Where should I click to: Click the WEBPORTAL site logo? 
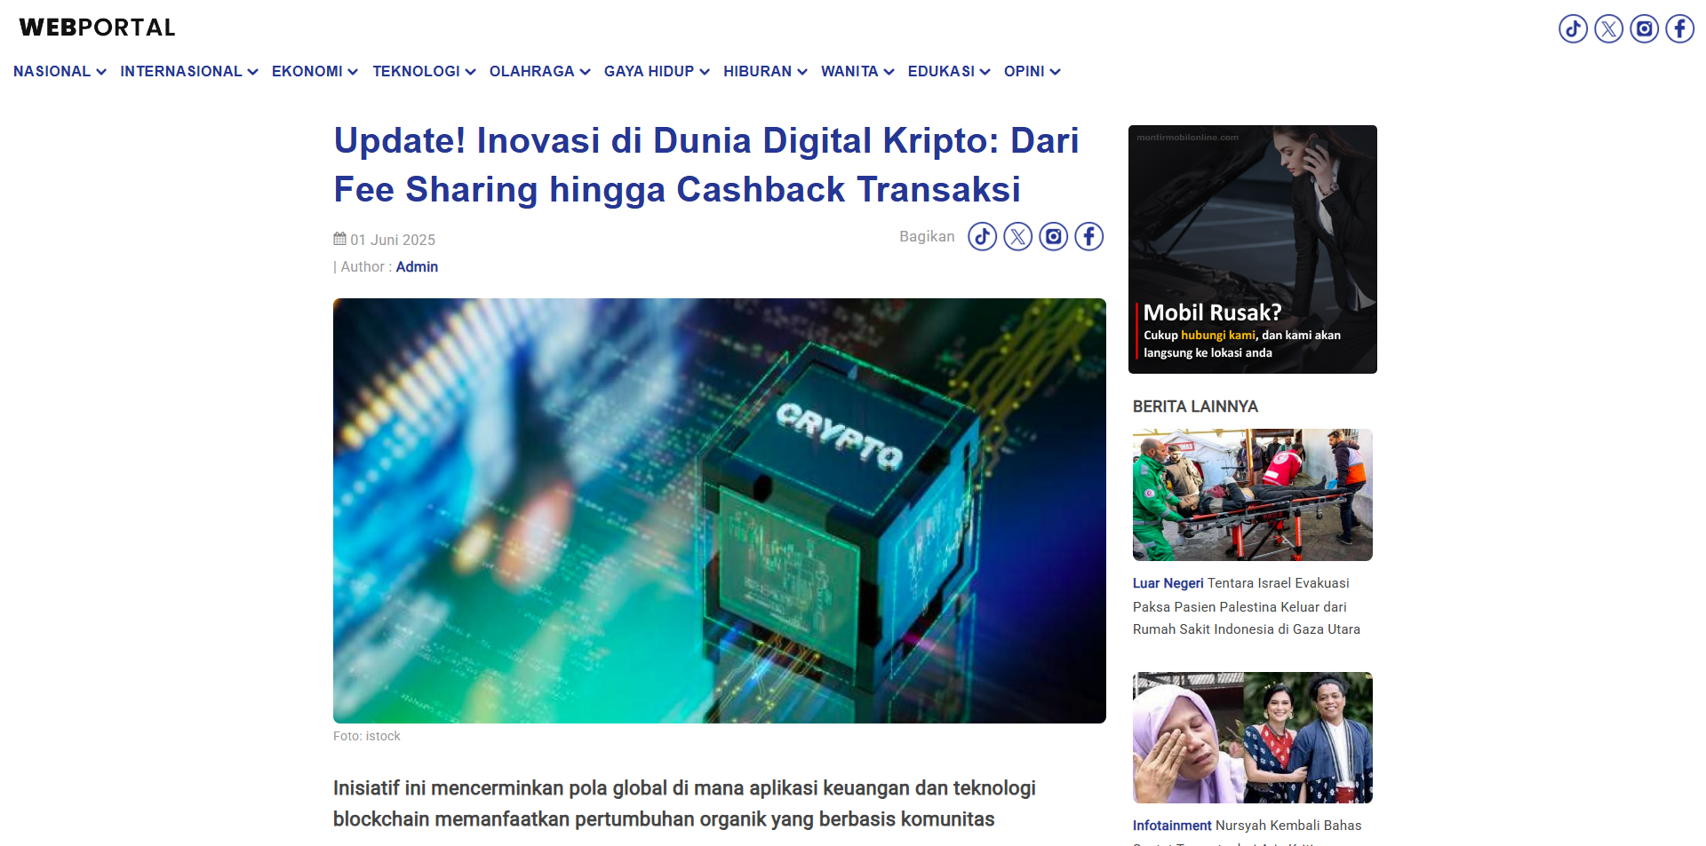(98, 28)
